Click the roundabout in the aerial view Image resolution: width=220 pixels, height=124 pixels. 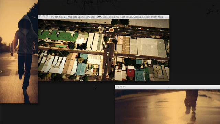pos(111,30)
